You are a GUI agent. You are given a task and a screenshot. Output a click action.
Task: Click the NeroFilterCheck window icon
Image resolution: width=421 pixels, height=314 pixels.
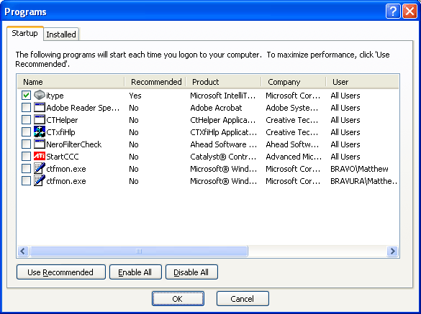click(x=40, y=144)
